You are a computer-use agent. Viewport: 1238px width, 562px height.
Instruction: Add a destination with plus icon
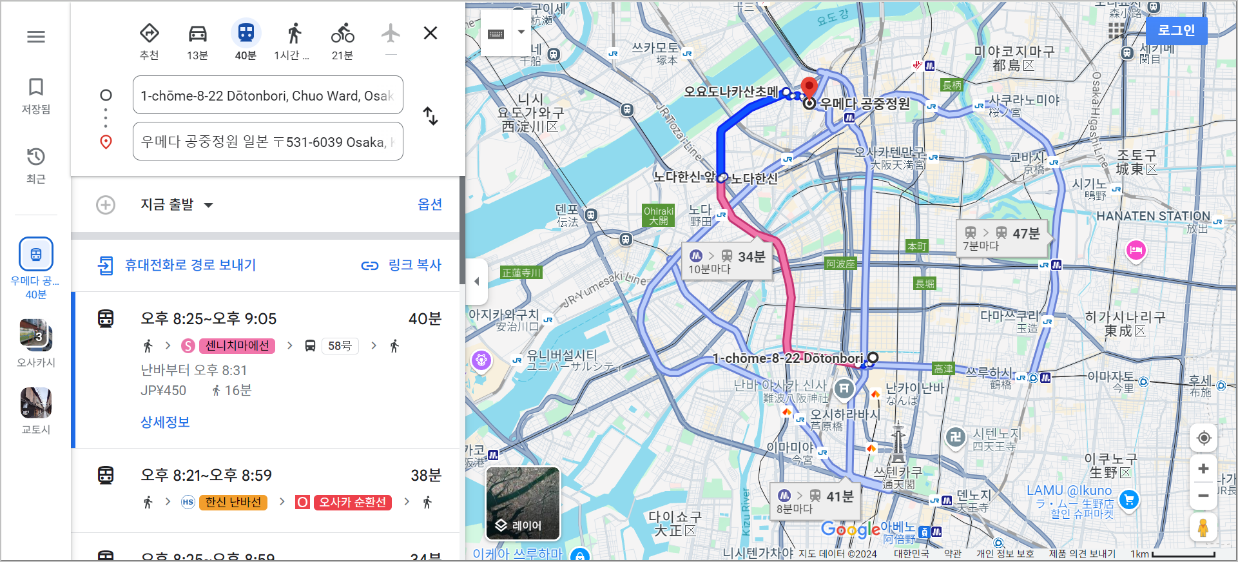[x=106, y=205]
